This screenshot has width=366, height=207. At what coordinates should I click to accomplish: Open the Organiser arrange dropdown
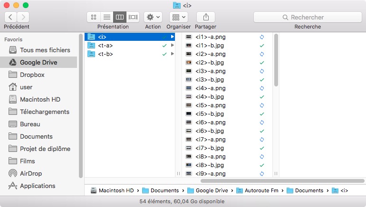click(x=179, y=17)
